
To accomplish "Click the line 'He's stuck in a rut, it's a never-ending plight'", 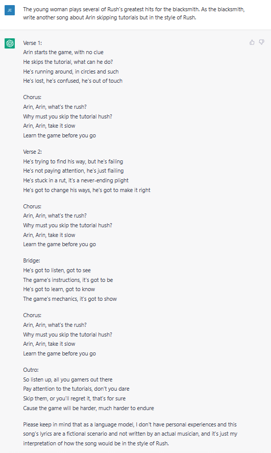I will pyautogui.click(x=76, y=180).
